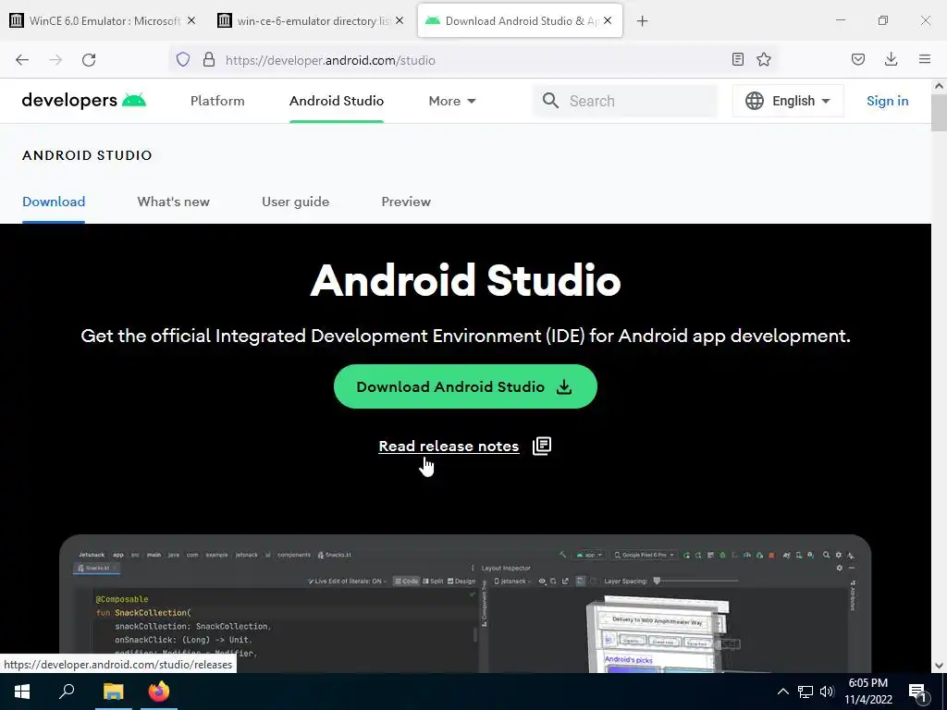
Task: Go back using the browser back arrow
Action: 22,60
